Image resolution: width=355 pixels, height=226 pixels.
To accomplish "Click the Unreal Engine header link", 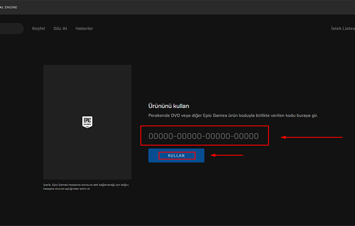I will click(x=9, y=7).
